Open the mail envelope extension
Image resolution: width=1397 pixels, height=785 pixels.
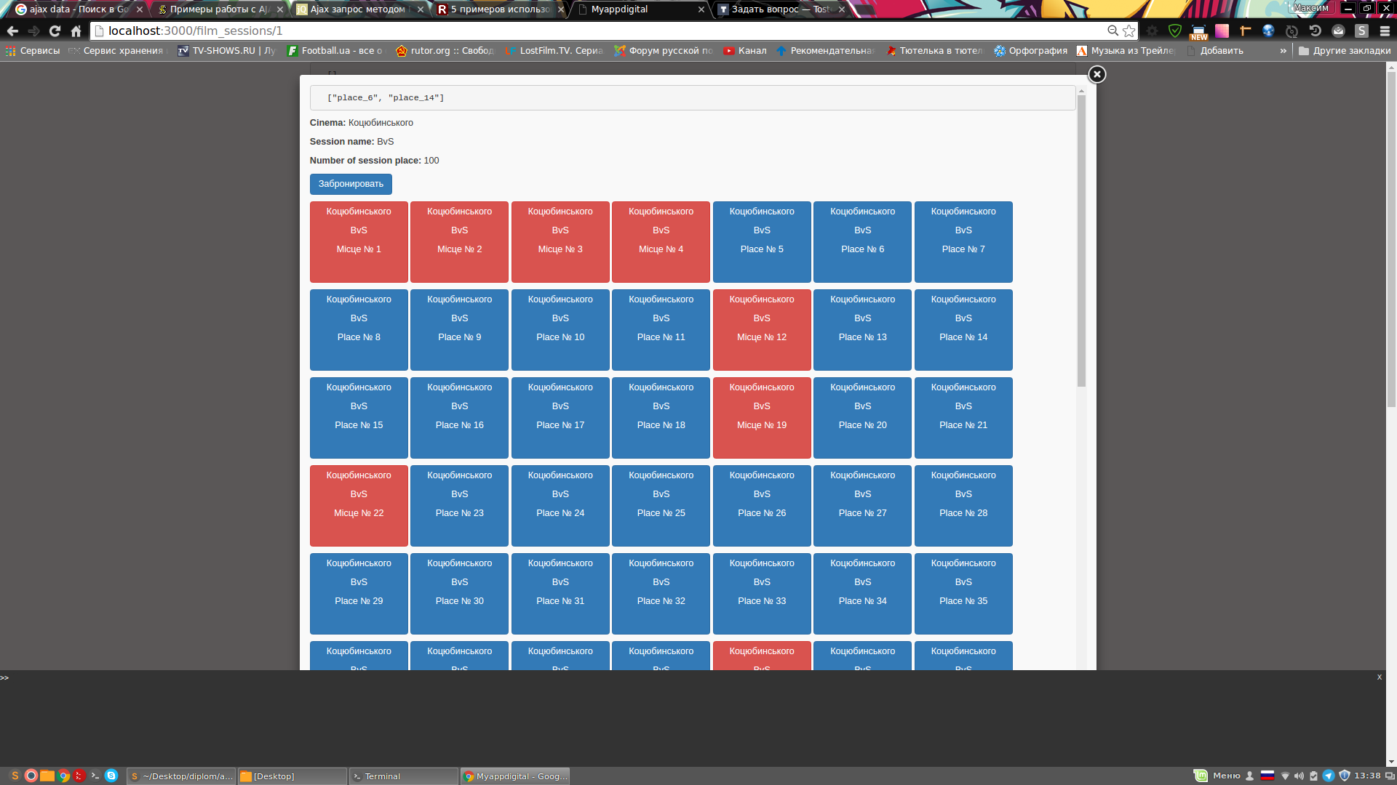click(1338, 31)
